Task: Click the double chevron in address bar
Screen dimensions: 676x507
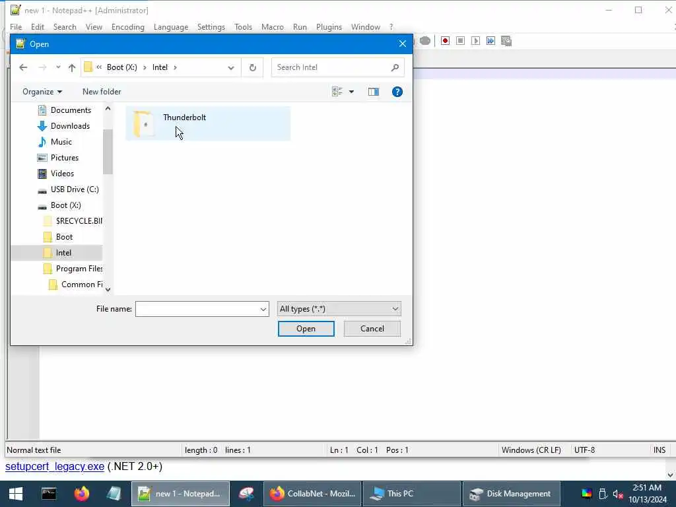Action: [99, 67]
